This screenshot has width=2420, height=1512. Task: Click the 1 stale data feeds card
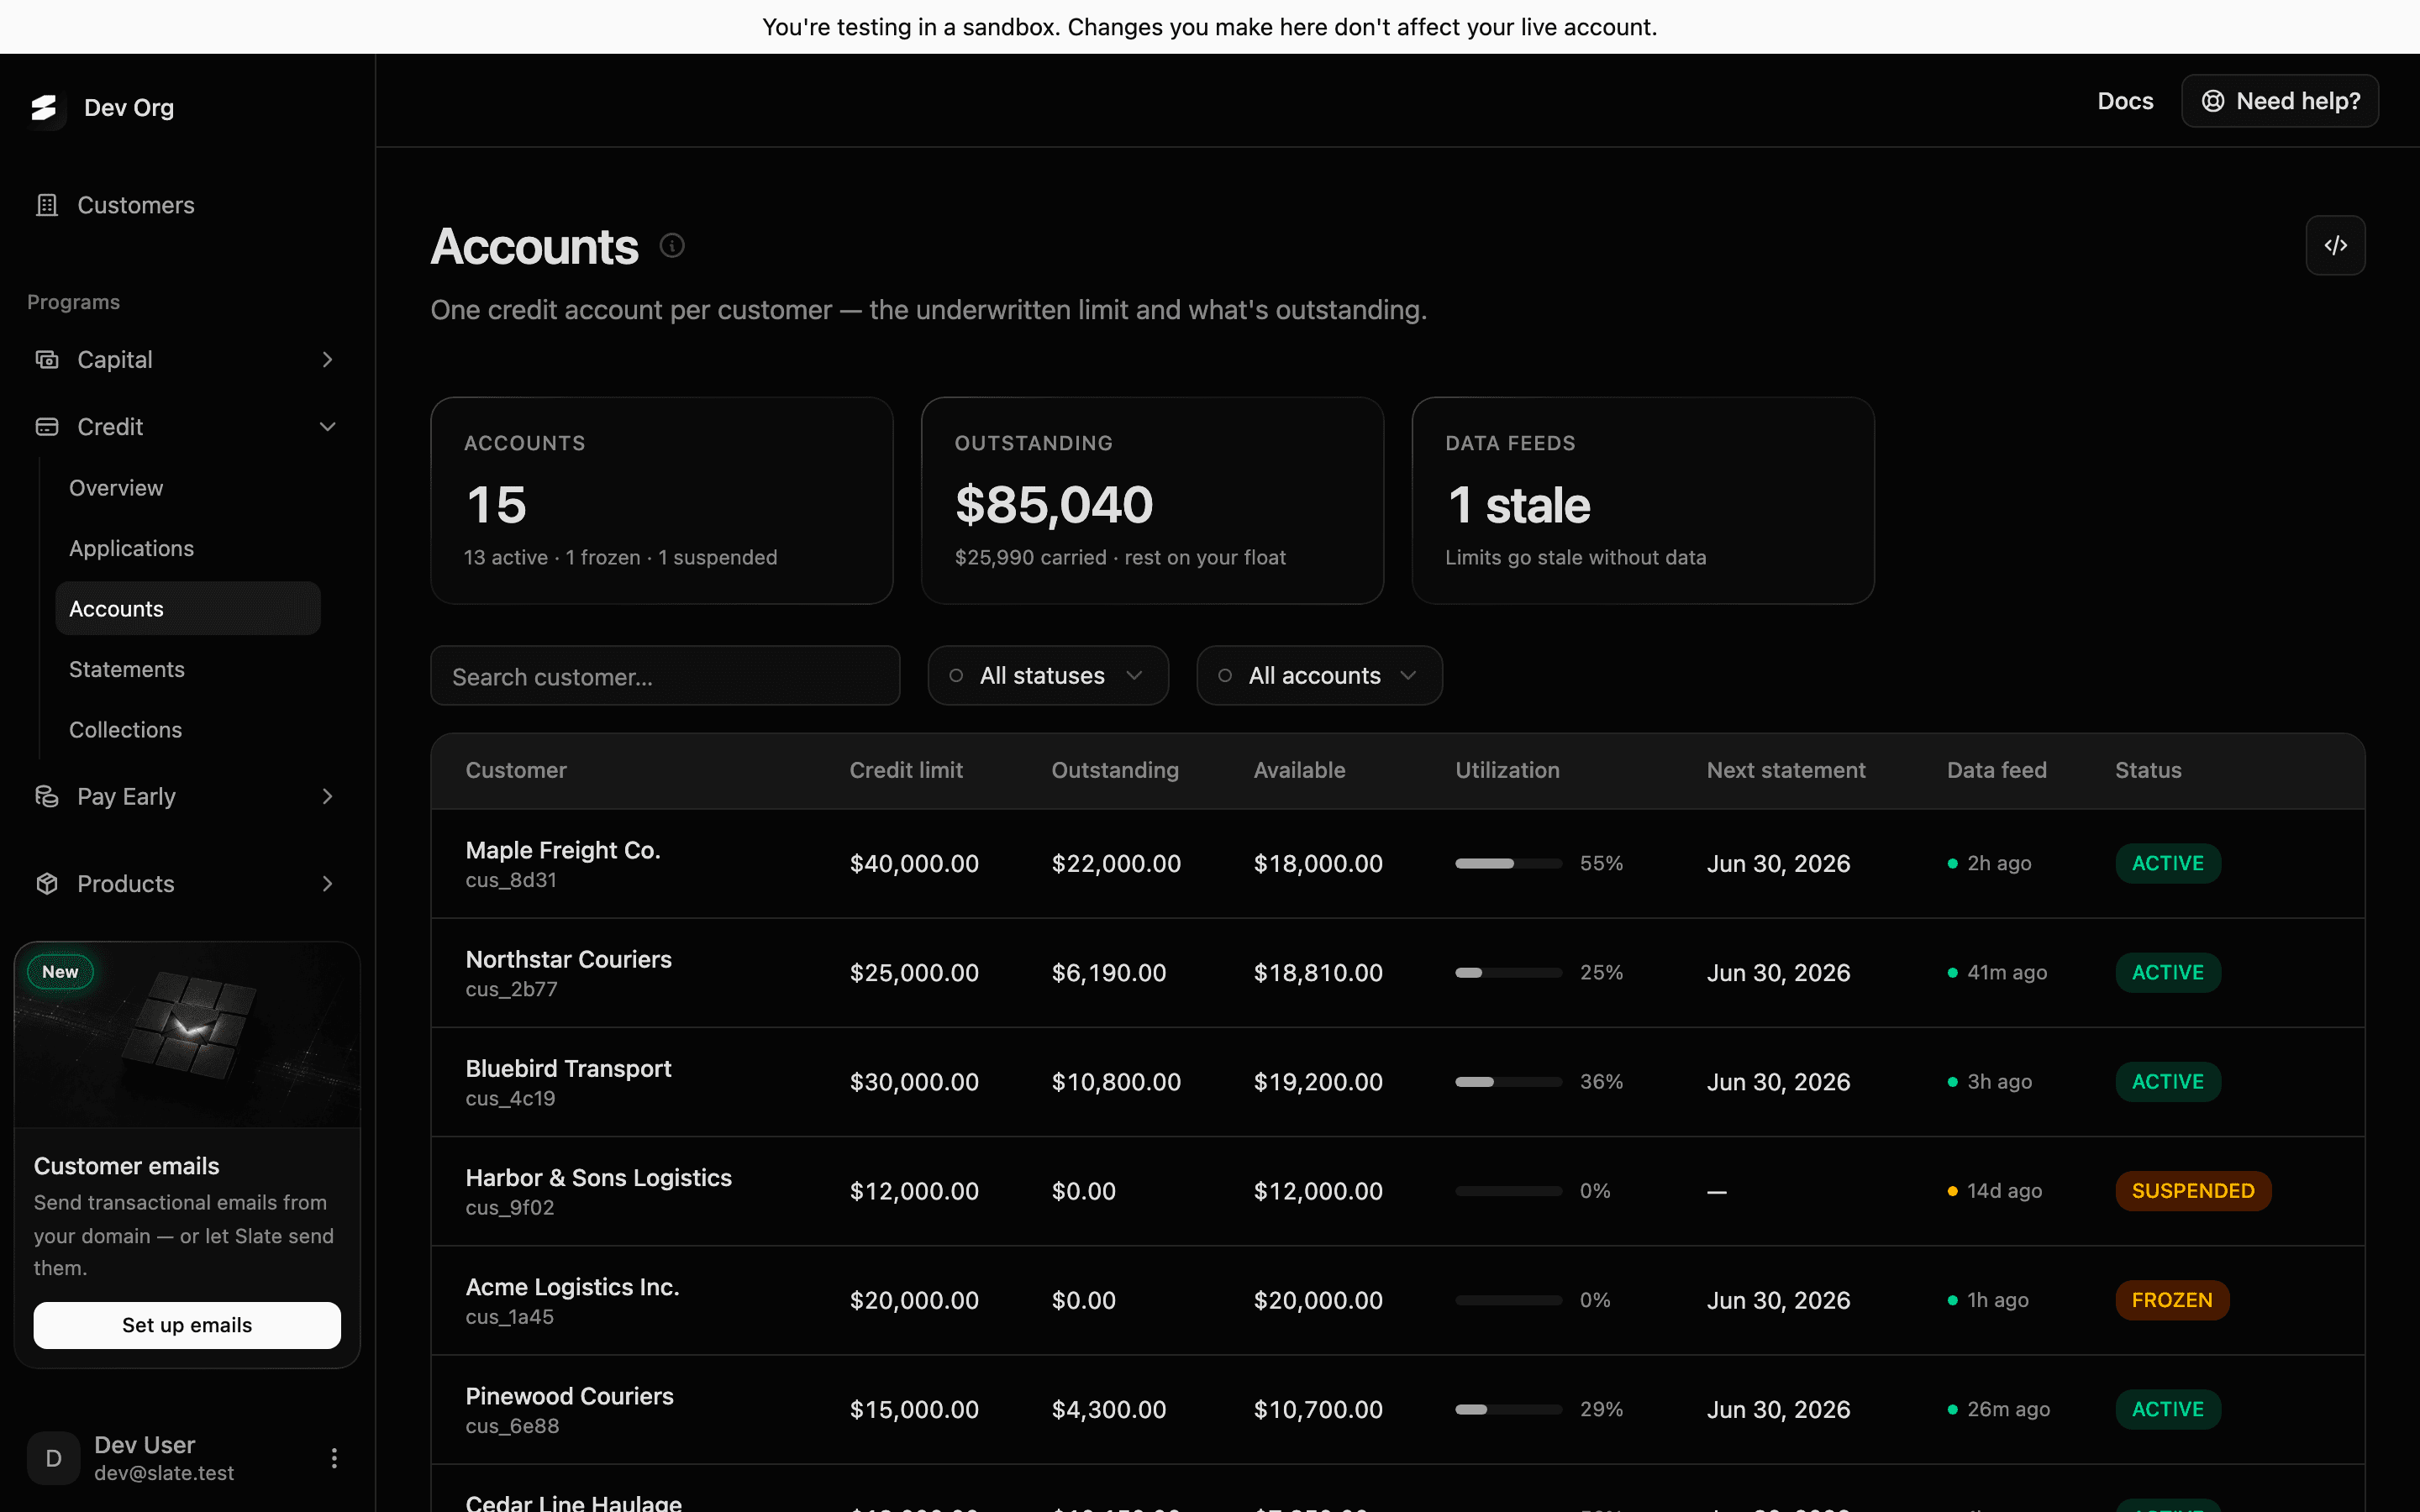1642,500
